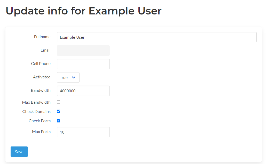Click the Fullname label
Screen dimensions: 267x164
pyautogui.click(x=42, y=37)
